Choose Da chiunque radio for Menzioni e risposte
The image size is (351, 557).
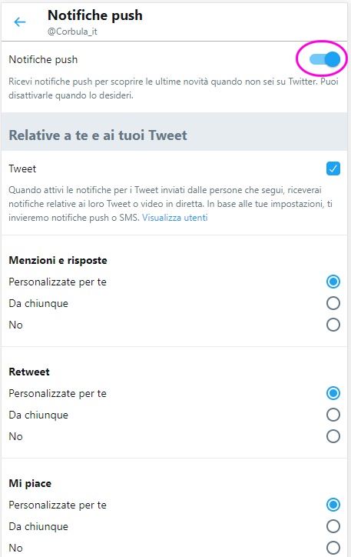[333, 303]
